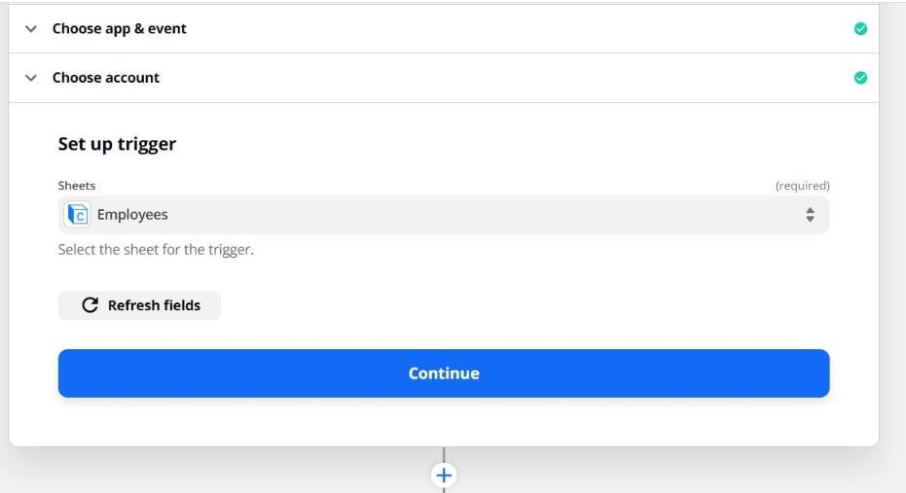
Task: Click the green checkmark beside Choose account
Action: [x=860, y=78]
